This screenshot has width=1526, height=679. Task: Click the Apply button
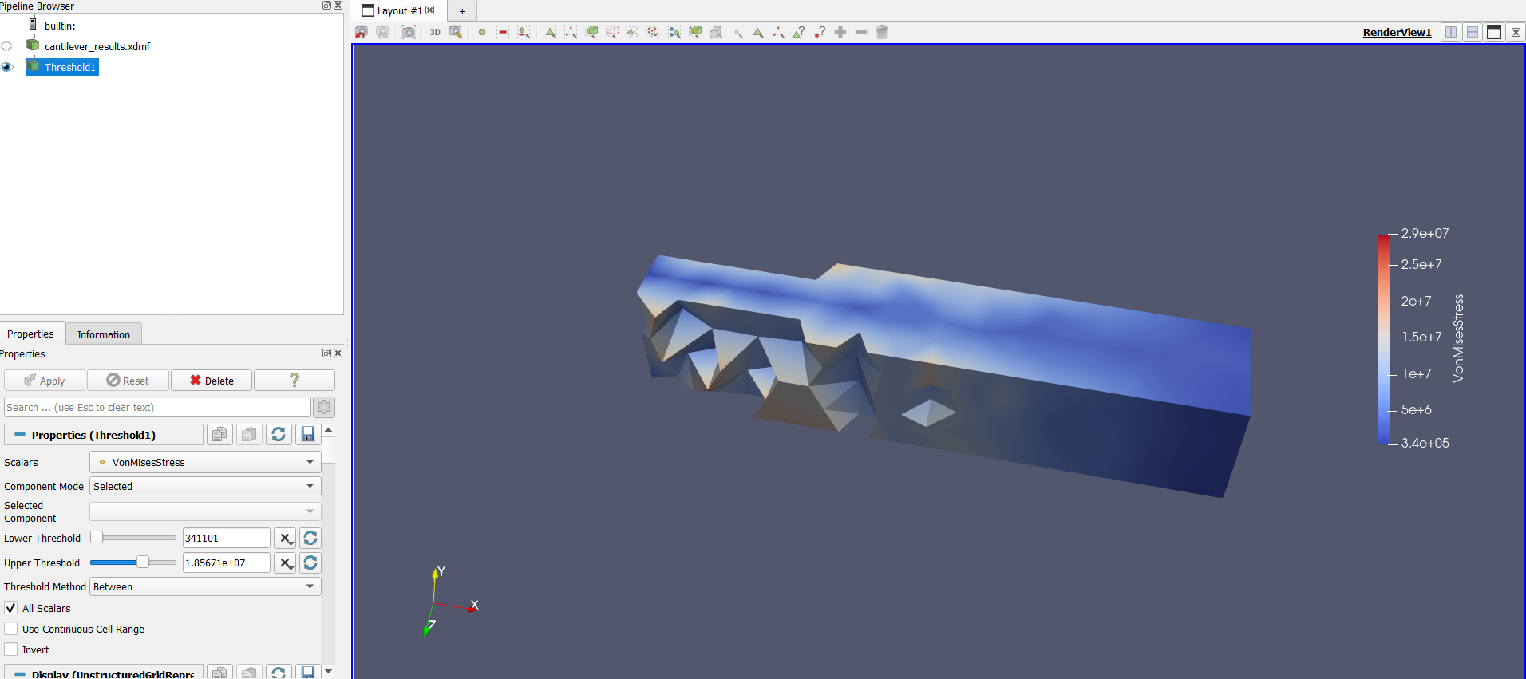tap(45, 381)
